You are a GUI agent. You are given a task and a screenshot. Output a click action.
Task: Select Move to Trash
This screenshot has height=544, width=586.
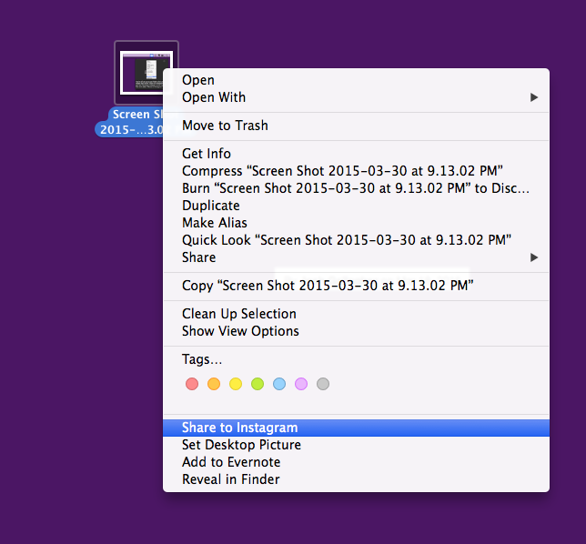pyautogui.click(x=356, y=126)
